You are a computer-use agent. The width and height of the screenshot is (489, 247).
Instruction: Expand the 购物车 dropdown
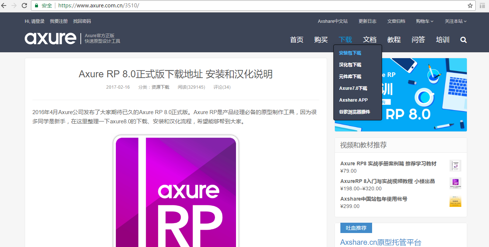(x=424, y=21)
